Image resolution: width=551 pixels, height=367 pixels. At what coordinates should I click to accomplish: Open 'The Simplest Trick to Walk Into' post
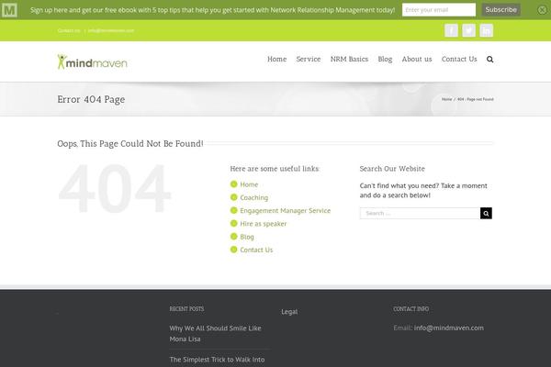pyautogui.click(x=217, y=360)
